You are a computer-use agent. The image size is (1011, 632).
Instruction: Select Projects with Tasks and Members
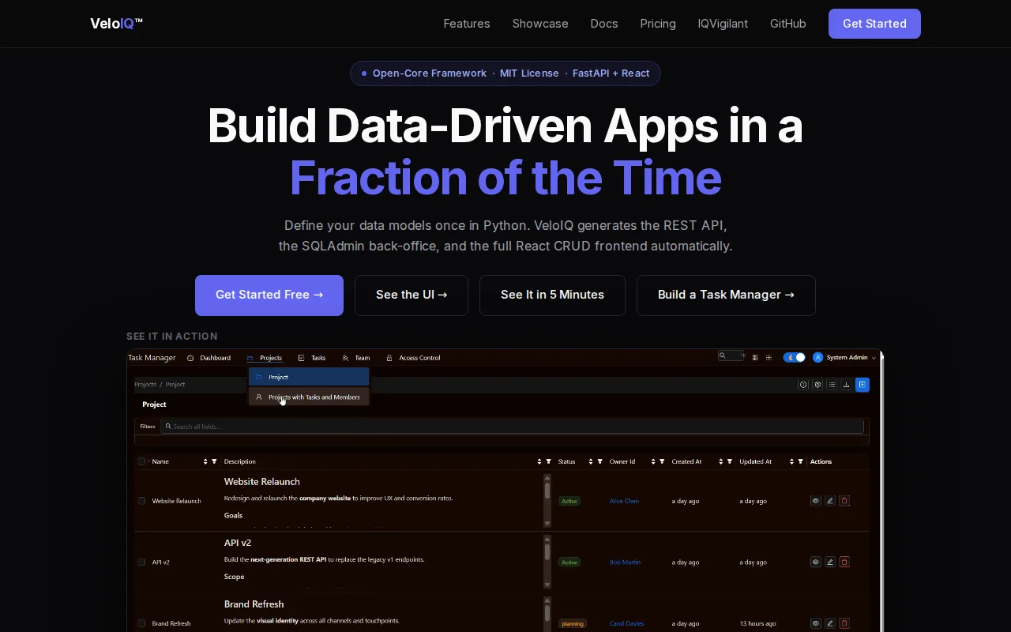pos(309,397)
